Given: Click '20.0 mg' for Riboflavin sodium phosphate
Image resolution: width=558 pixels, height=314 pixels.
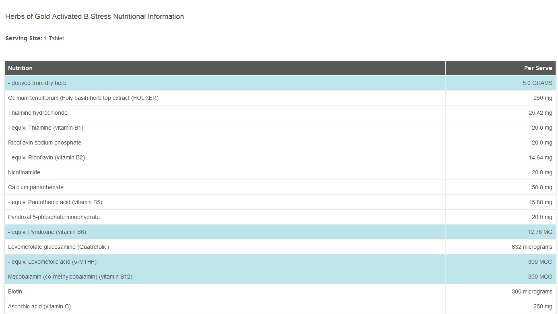Looking at the screenshot, I should click(542, 143).
